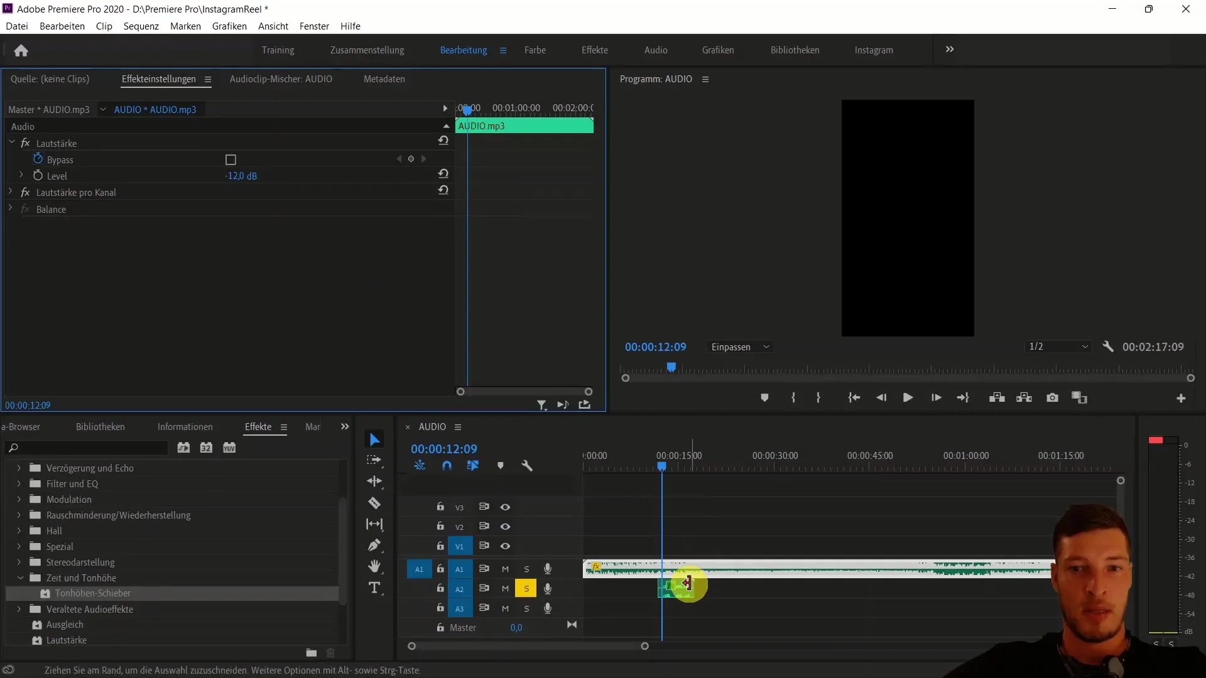Image resolution: width=1206 pixels, height=678 pixels.
Task: Toggle V1 track output eye
Action: tap(505, 546)
